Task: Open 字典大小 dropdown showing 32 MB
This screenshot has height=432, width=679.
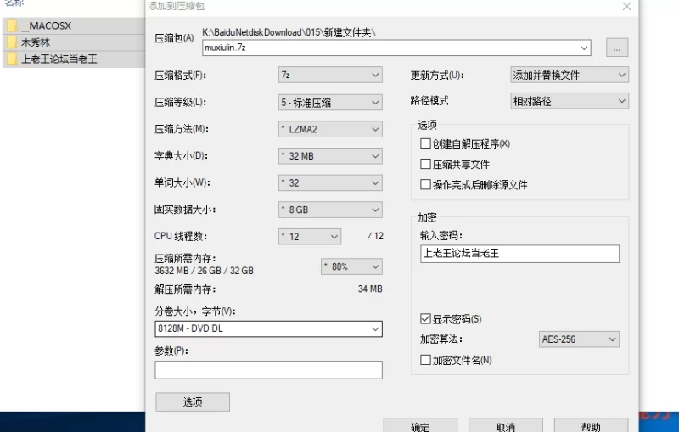Action: (330, 156)
